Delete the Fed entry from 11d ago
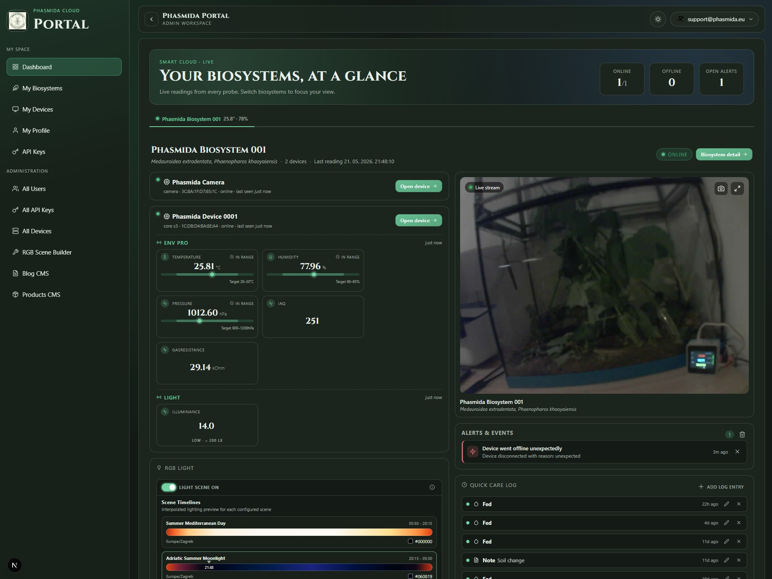The image size is (772, 579). 739,542
